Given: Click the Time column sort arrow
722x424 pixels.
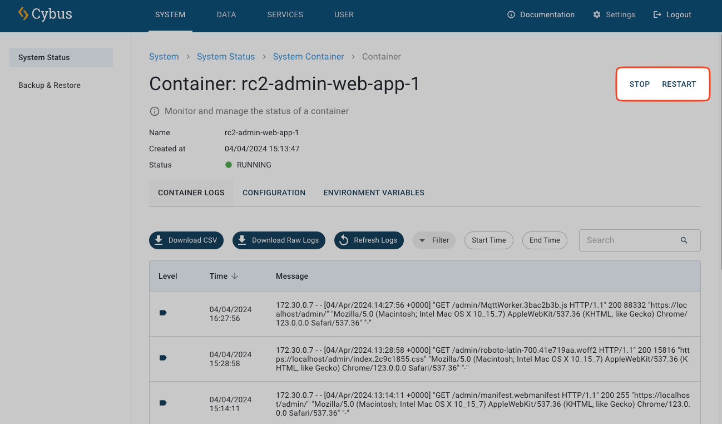Looking at the screenshot, I should [235, 276].
